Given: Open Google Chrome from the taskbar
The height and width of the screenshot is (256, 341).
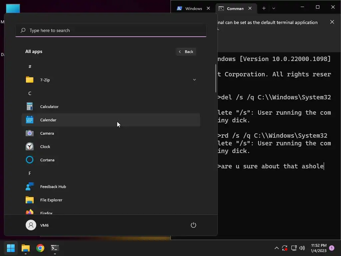Looking at the screenshot, I should click(x=40, y=248).
